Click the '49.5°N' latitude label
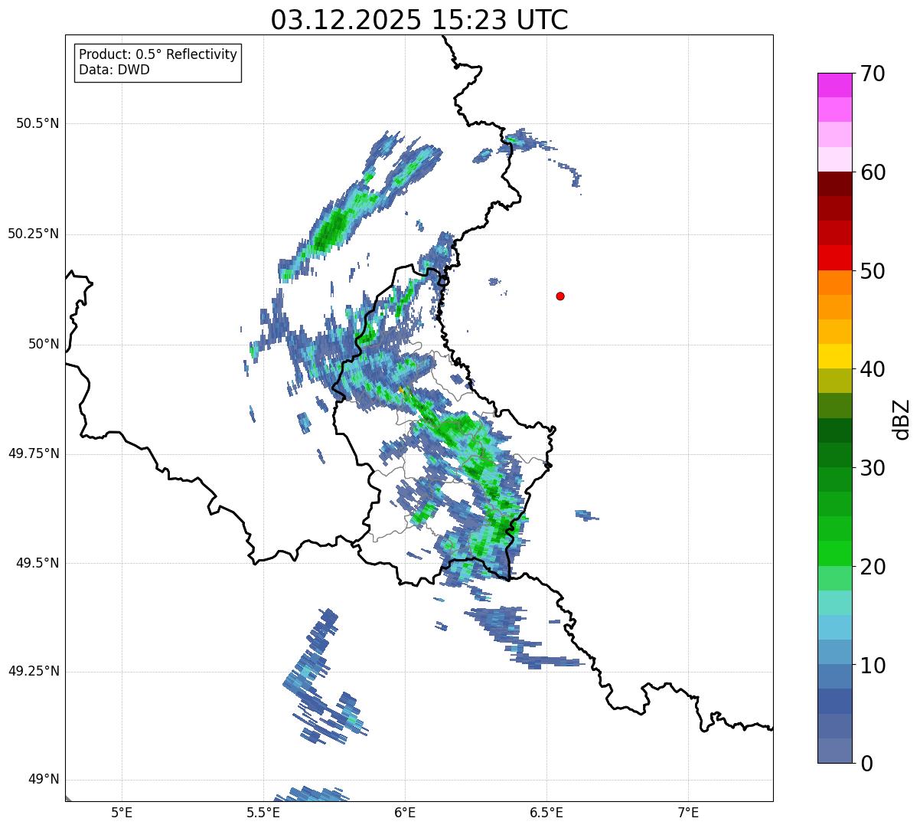Image resolution: width=920 pixels, height=828 pixels. 37,563
